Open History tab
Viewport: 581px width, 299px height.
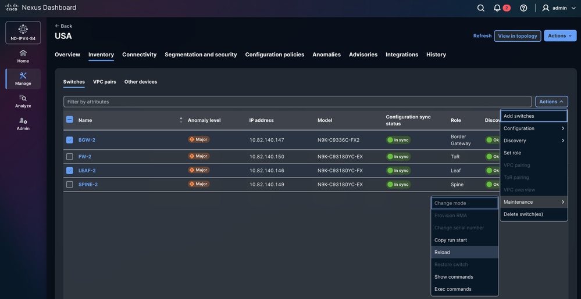436,55
